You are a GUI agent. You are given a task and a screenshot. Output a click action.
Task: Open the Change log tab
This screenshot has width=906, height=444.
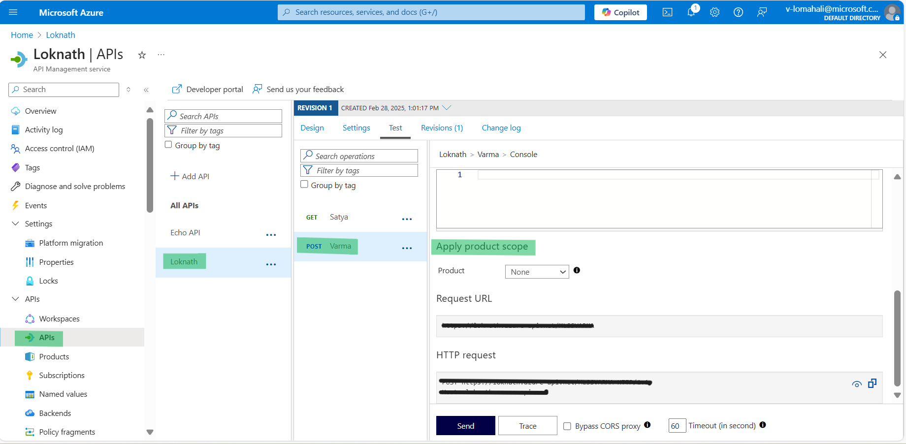[501, 128]
